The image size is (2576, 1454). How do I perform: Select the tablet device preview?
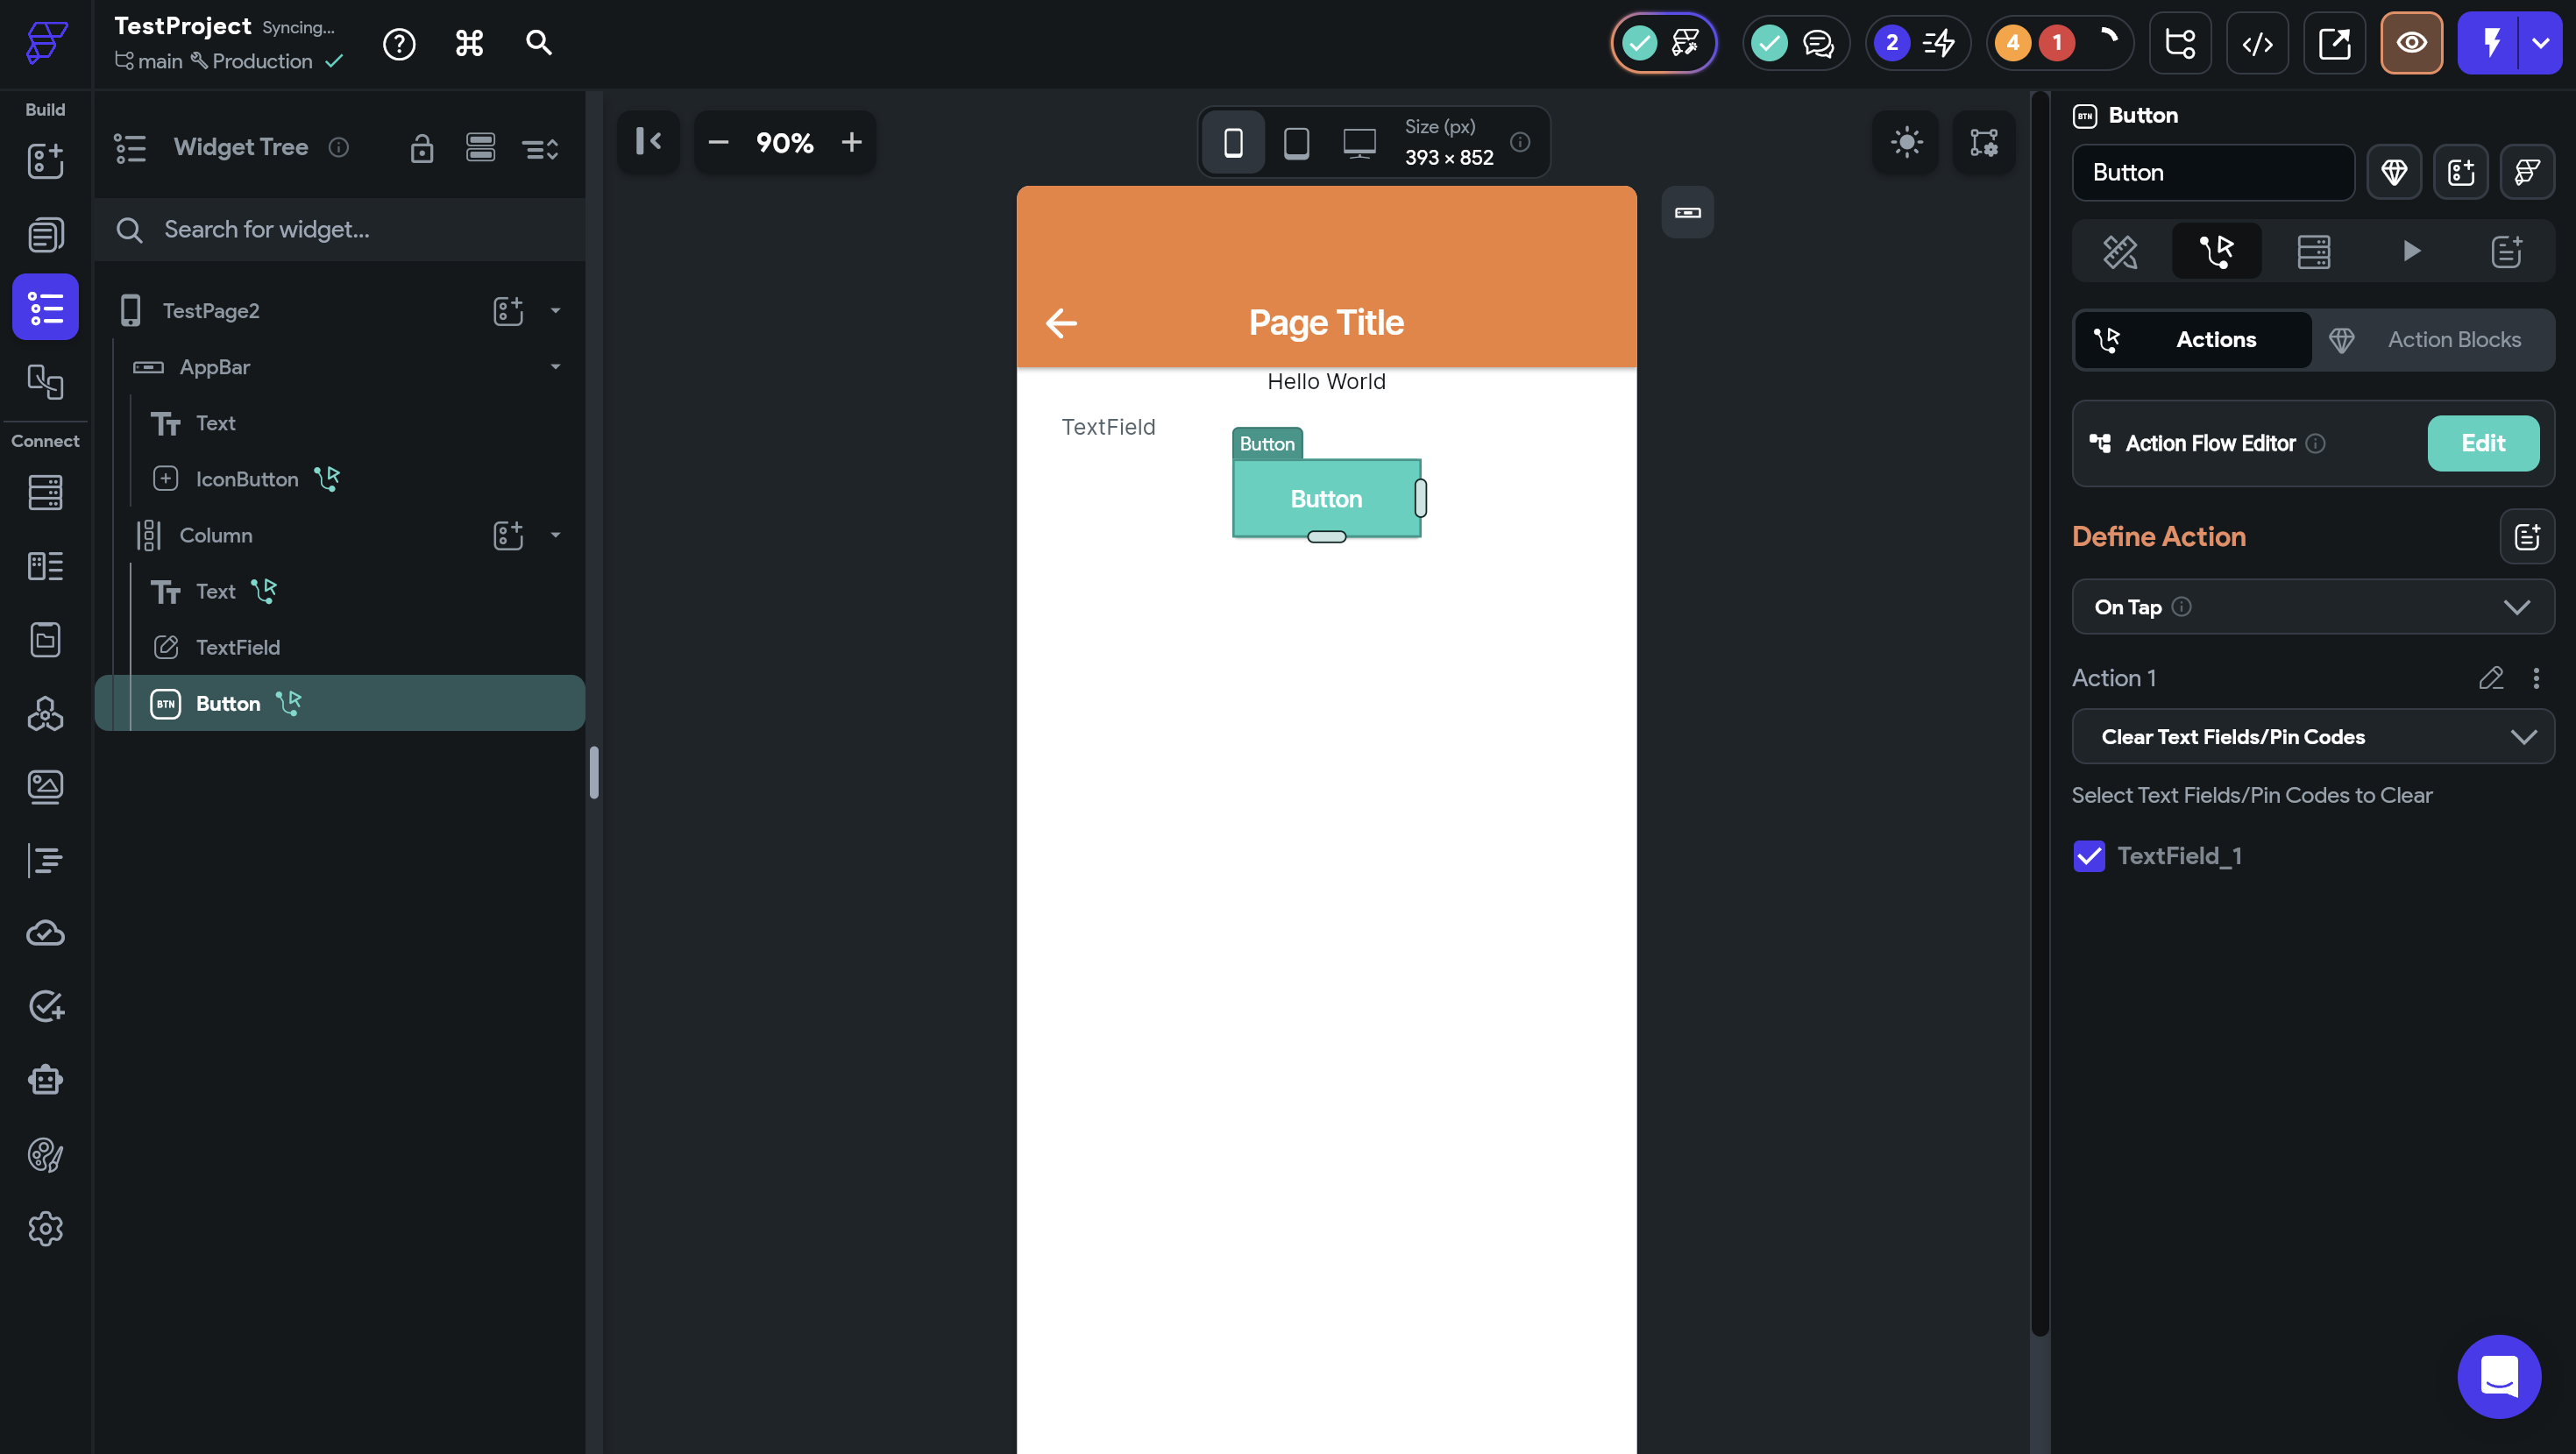point(1296,142)
